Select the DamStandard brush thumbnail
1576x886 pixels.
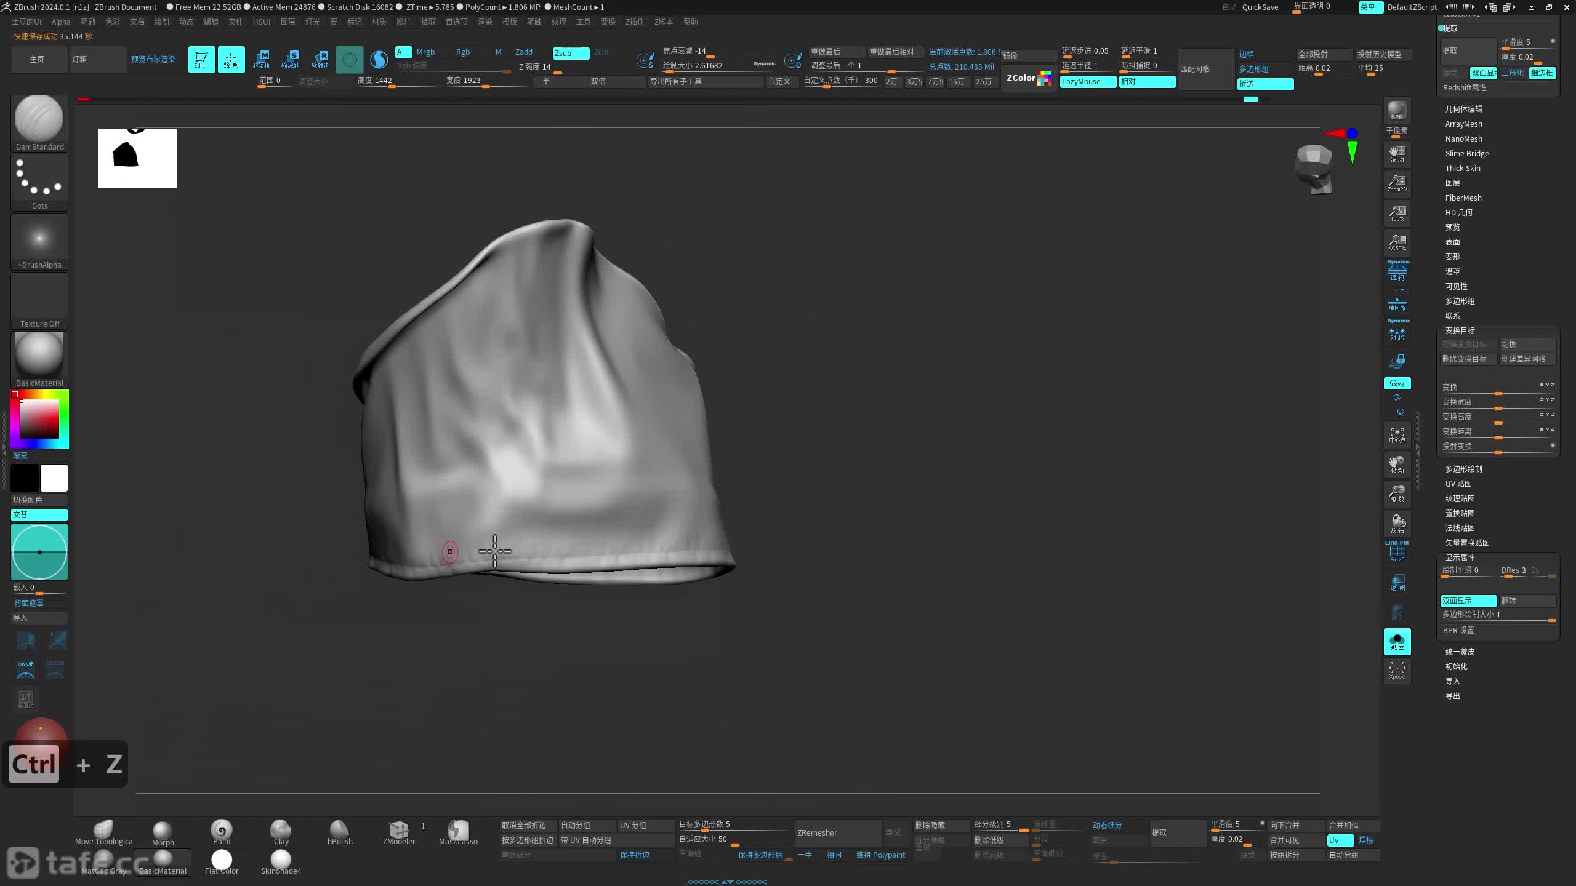(39, 123)
